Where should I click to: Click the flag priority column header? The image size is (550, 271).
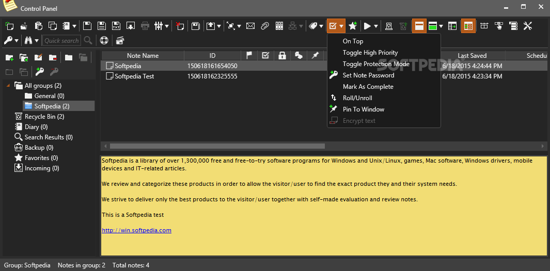(249, 55)
